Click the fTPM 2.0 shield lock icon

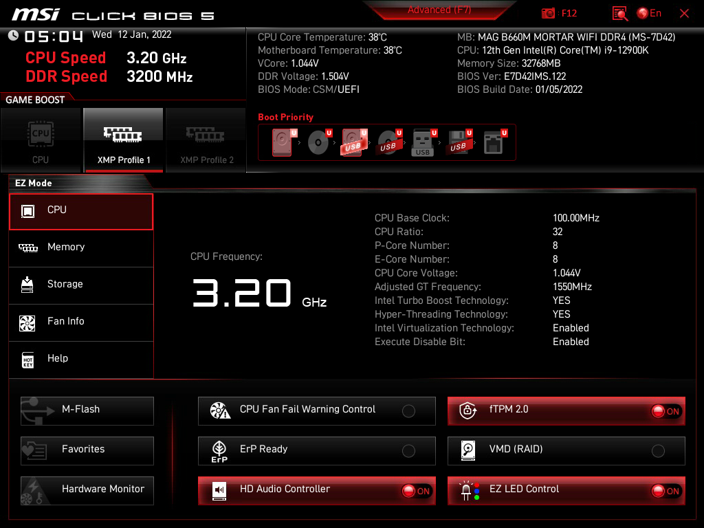pyautogui.click(x=467, y=410)
